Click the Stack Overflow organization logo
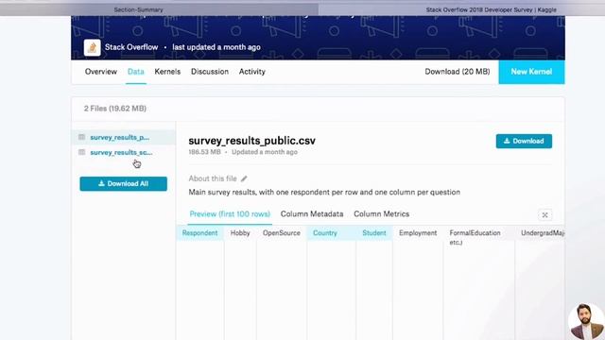605x340 pixels. (93, 48)
